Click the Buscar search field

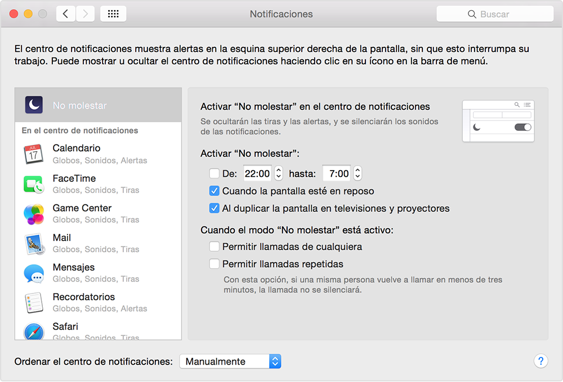[495, 14]
